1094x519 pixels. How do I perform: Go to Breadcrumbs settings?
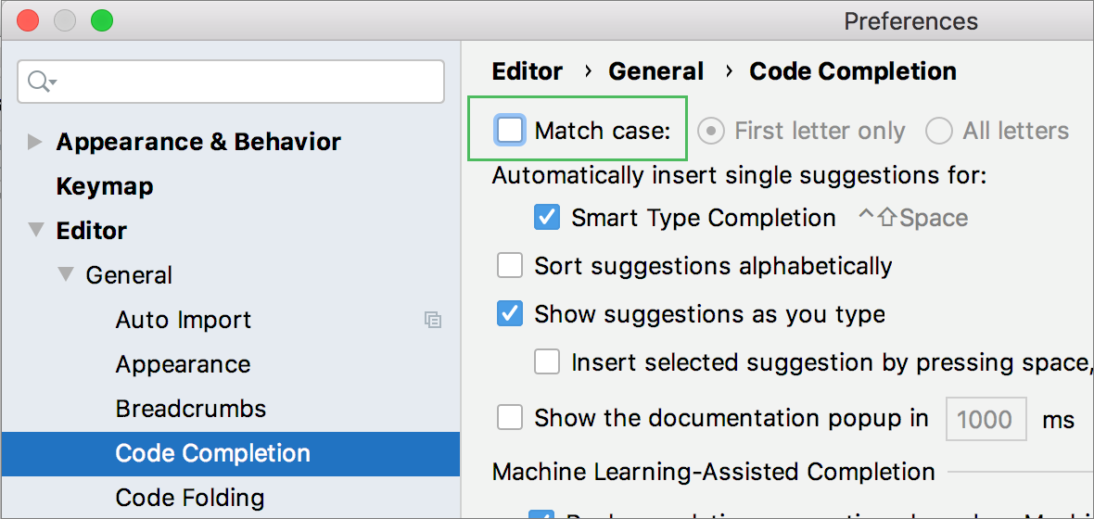click(x=191, y=409)
